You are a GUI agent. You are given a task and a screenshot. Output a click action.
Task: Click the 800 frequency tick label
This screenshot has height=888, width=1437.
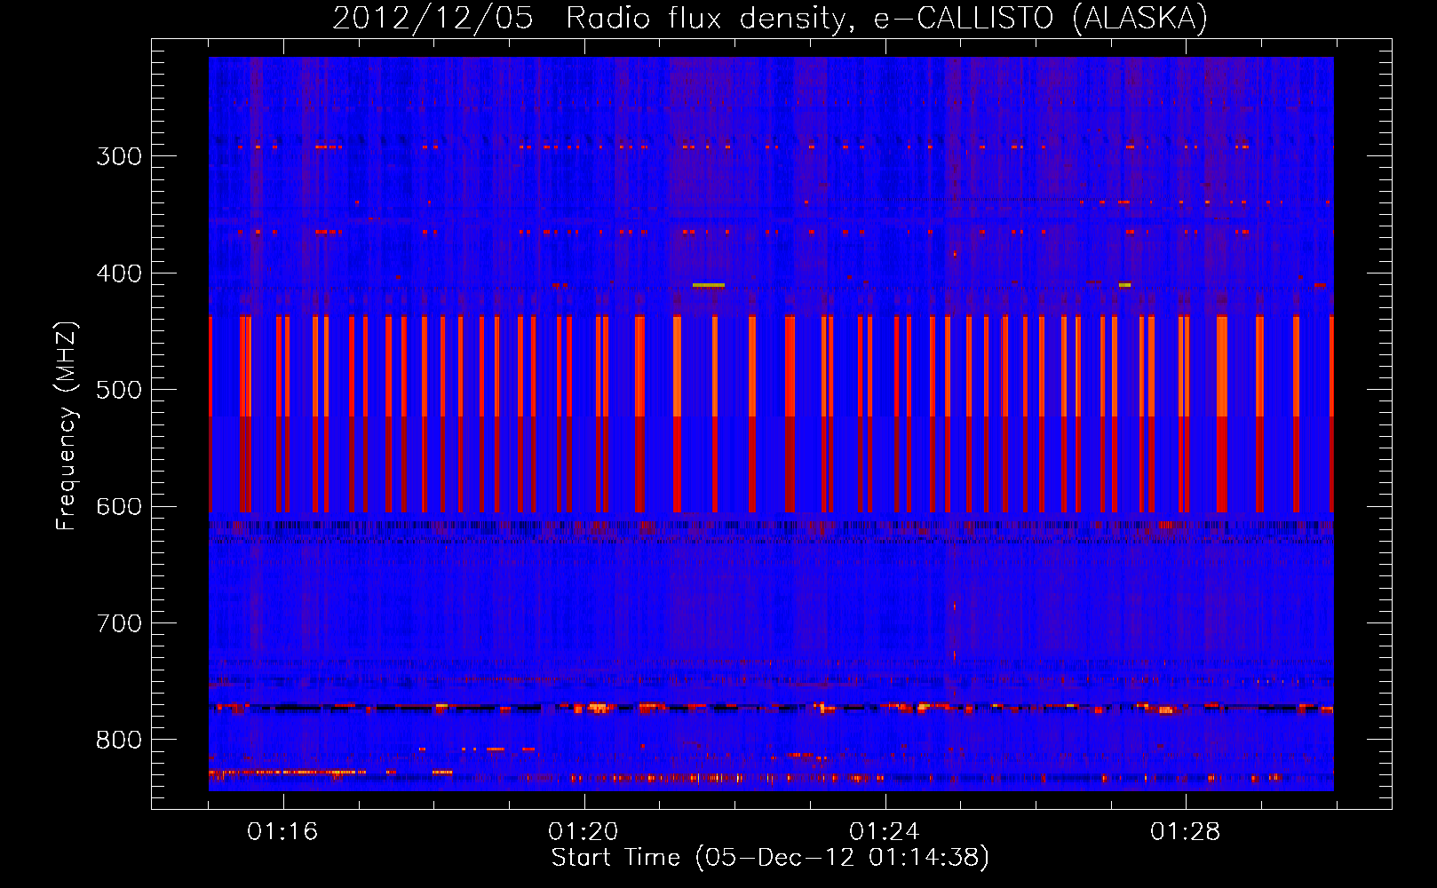click(x=119, y=740)
